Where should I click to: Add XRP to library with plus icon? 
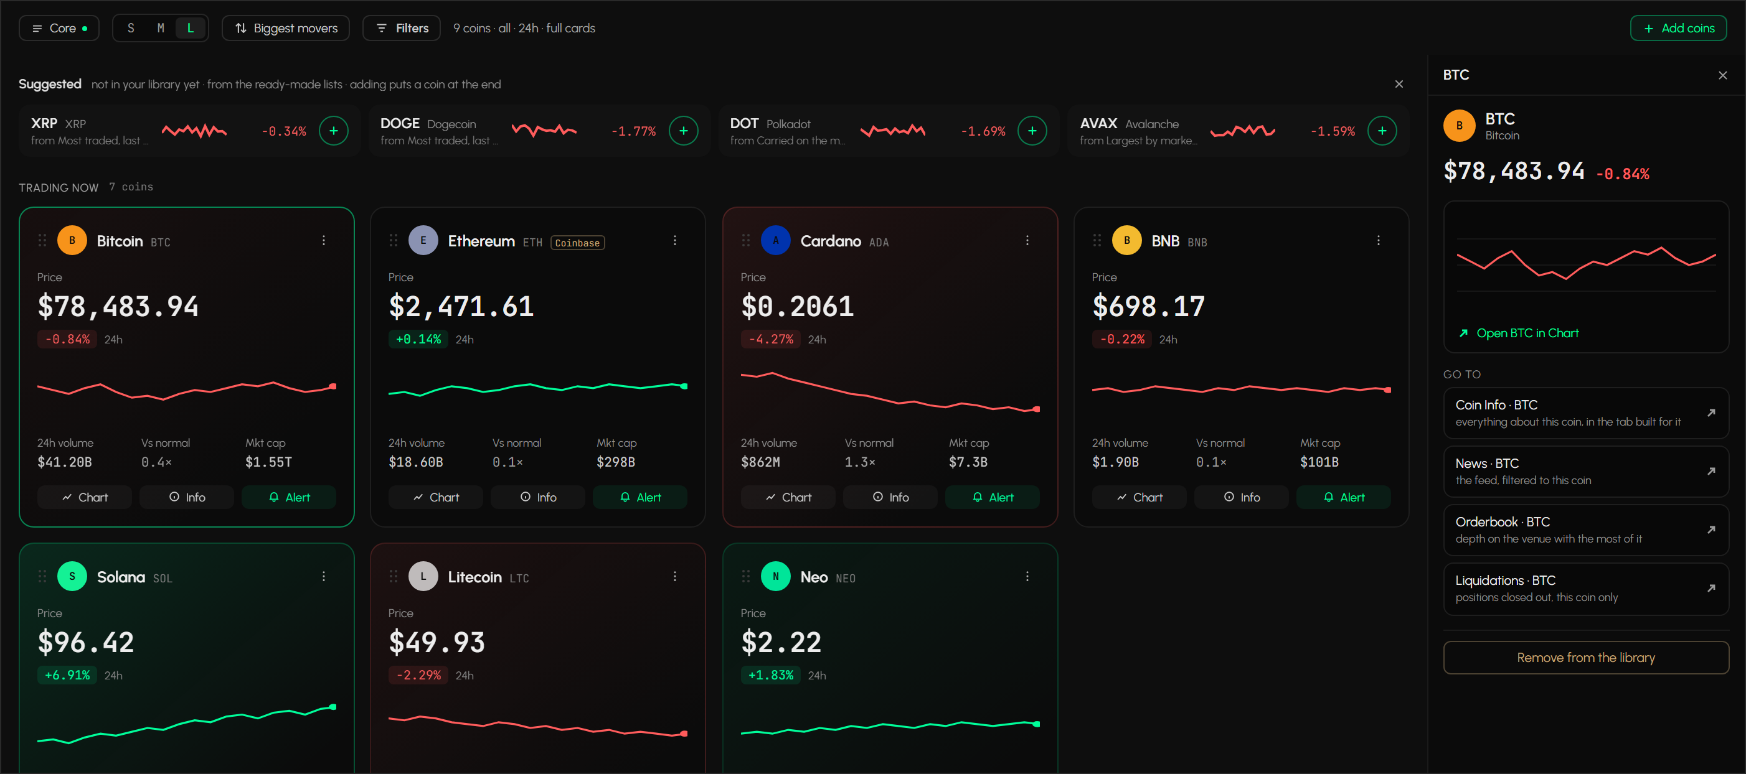point(334,131)
